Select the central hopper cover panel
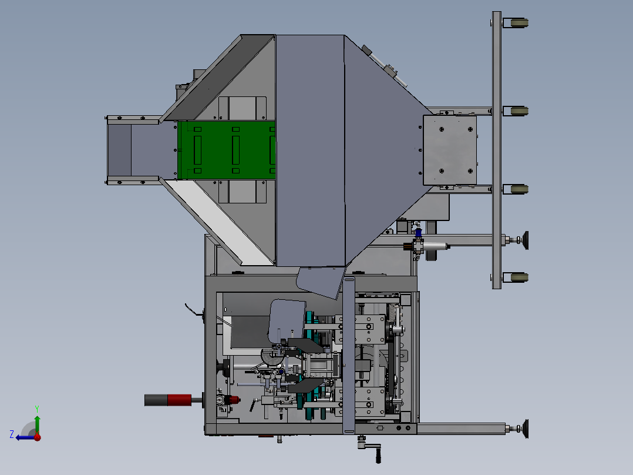The width and height of the screenshot is (633, 475). (x=310, y=150)
